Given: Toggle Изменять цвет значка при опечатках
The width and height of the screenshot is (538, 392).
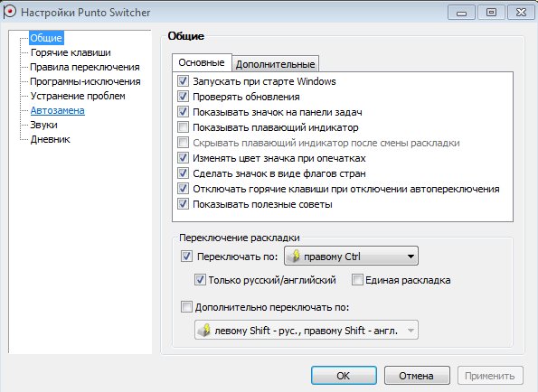Looking at the screenshot, I should coord(183,158).
